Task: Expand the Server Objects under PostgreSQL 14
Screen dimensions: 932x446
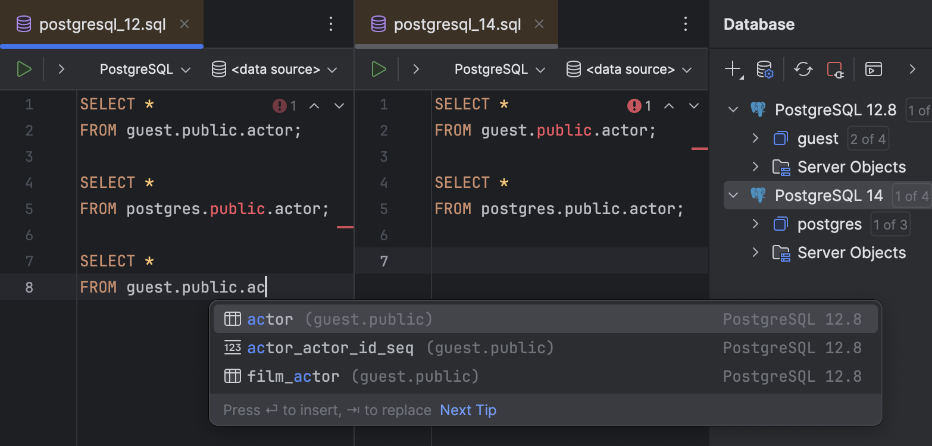Action: (x=755, y=252)
